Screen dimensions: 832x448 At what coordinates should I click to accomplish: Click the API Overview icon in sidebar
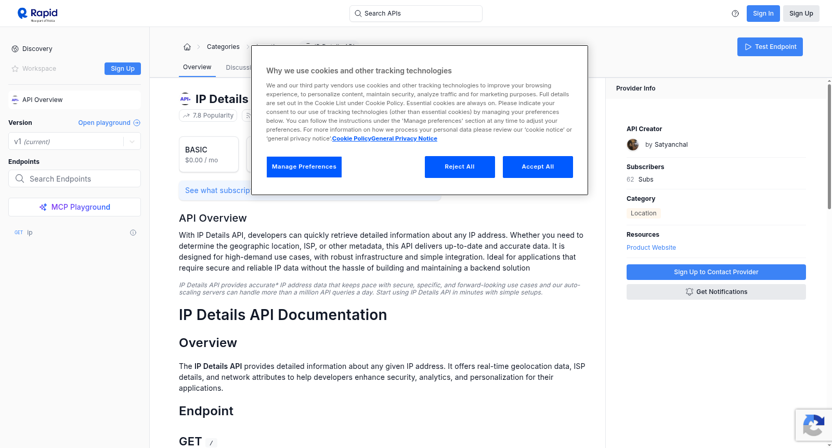[15, 100]
